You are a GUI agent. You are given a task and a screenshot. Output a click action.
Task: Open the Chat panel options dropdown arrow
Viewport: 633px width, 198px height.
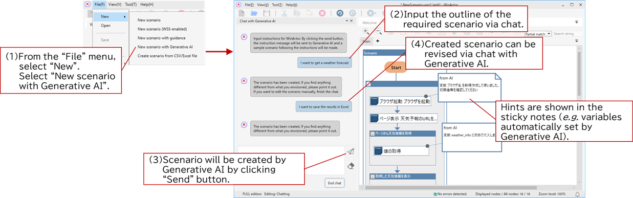[346, 21]
